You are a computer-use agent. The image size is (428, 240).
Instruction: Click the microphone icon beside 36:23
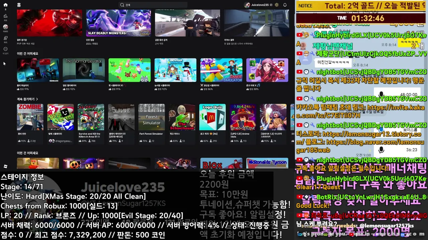pos(381,150)
